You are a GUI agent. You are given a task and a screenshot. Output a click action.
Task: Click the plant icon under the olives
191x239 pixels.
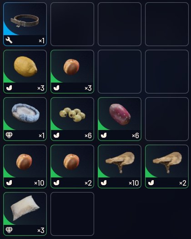coord(56,135)
